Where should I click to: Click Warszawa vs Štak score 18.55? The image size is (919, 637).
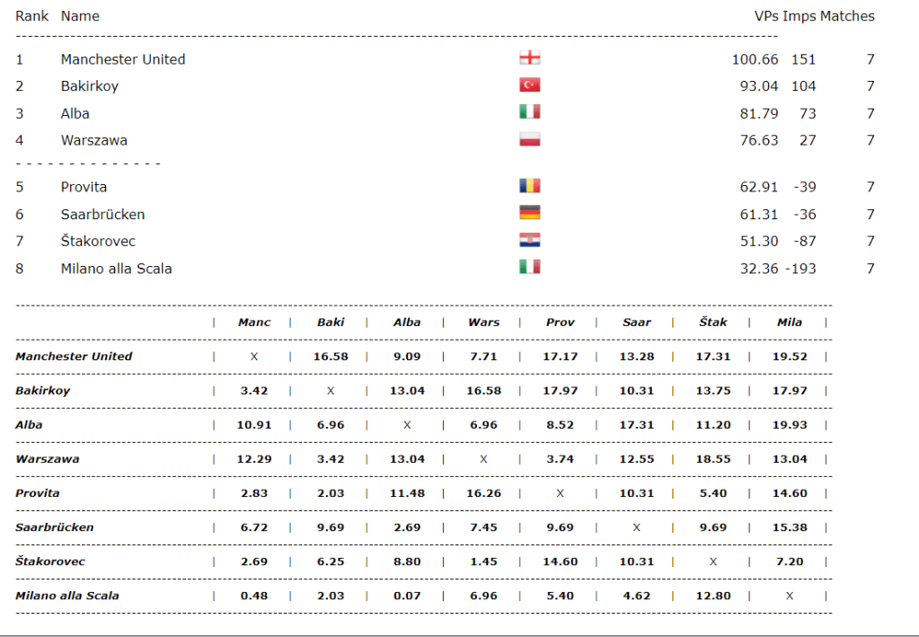coord(713,459)
